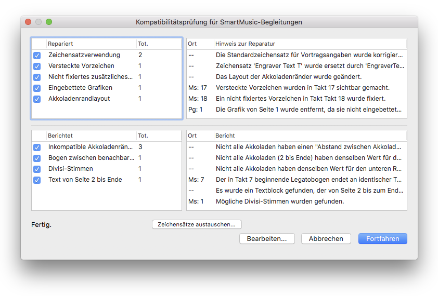This screenshot has width=438, height=296.
Task: Toggle Bogen zwischen benachbarten checkbox
Action: coord(37,158)
